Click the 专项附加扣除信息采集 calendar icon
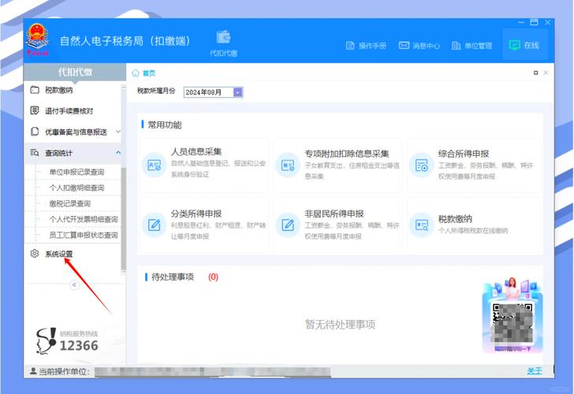Viewport: 574px width, 394px height. click(x=288, y=165)
